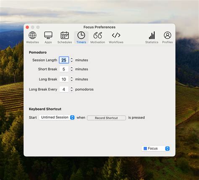199x180 pixels.
Task: Click the pomodoros count field showing 4
Action: (x=64, y=89)
